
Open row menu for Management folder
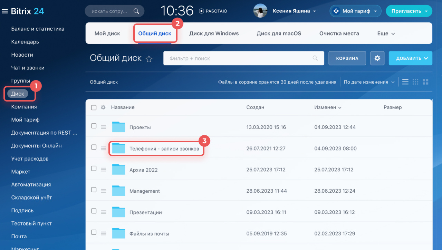(x=103, y=191)
